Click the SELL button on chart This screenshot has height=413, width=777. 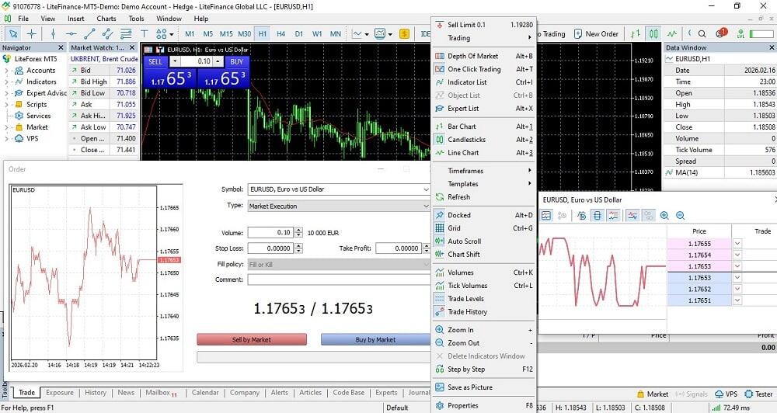point(155,61)
